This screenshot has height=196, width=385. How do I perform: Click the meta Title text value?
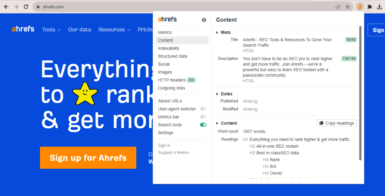[287, 42]
